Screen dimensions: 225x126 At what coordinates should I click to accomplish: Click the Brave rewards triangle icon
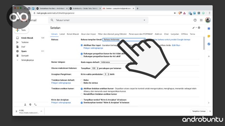(x=184, y=13)
